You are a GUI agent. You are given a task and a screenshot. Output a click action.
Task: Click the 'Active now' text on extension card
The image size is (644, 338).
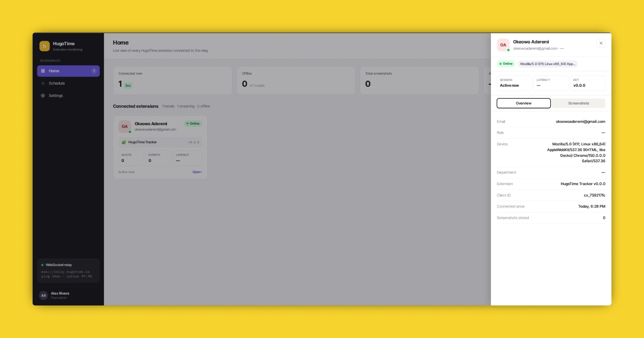(126, 172)
